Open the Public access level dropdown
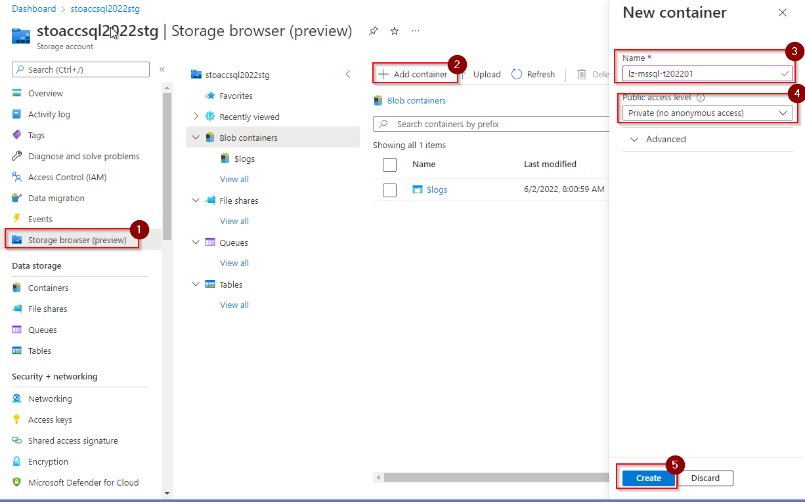Image resolution: width=805 pixels, height=502 pixels. point(707,113)
